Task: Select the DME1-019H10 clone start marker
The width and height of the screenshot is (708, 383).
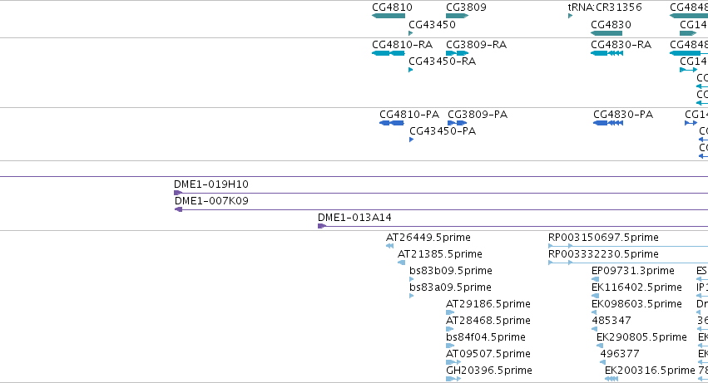Action: pyautogui.click(x=178, y=193)
